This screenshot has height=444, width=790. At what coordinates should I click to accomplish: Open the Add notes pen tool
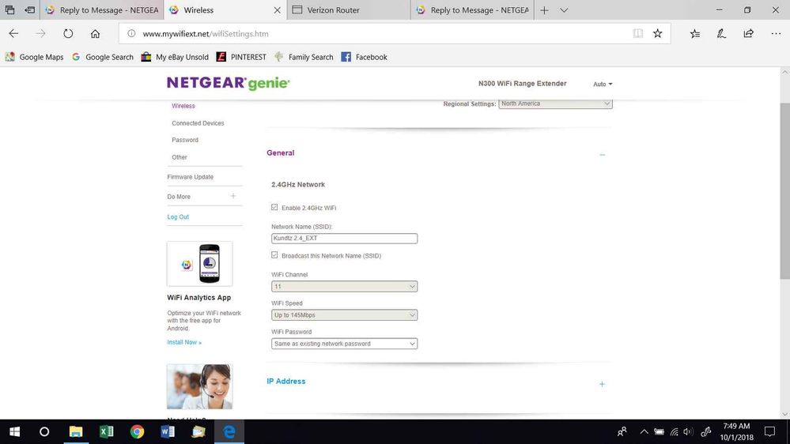pos(721,34)
